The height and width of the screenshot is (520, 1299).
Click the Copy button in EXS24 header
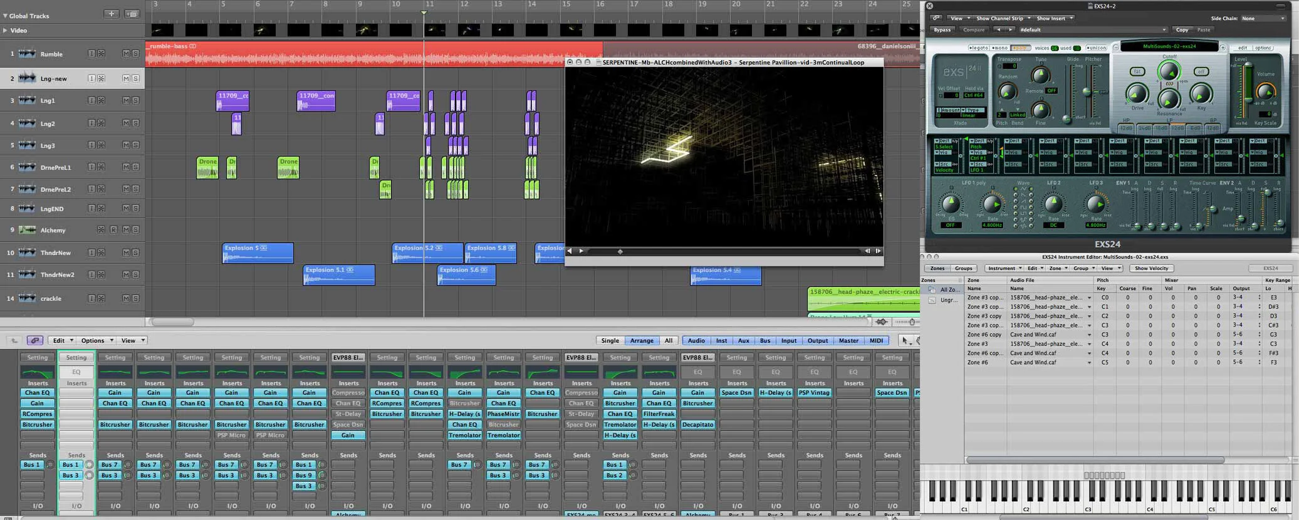[1182, 29]
